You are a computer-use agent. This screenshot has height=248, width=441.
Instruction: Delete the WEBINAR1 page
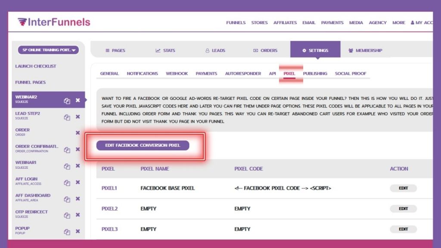tap(78, 166)
